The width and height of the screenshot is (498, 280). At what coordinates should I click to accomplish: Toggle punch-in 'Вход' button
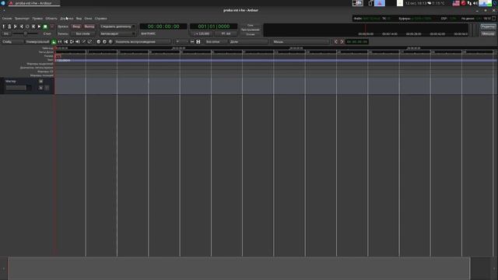point(76,26)
